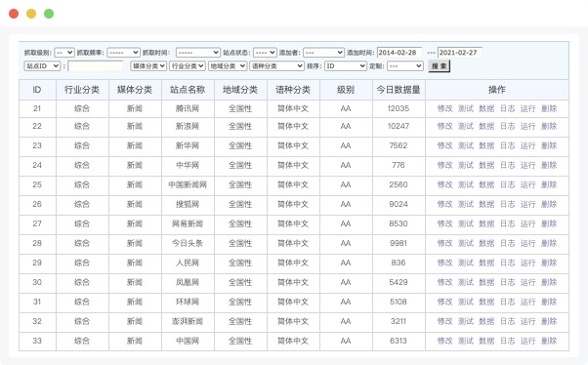
Task: Click 删除 for 澎湃新闻 row
Action: point(549,321)
